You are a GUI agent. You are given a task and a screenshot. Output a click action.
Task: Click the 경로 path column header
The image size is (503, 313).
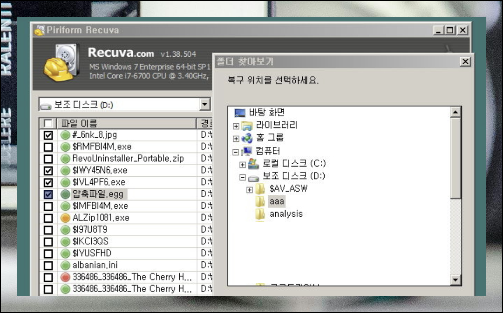tap(204, 123)
